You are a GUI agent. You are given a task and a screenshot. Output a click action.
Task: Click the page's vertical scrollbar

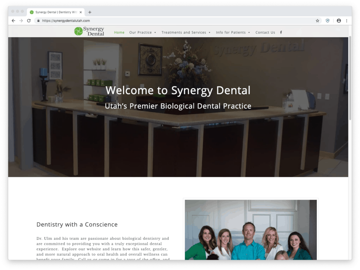[x=350, y=78]
